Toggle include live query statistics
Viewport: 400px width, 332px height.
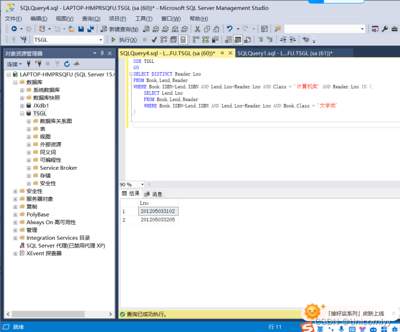(205, 40)
